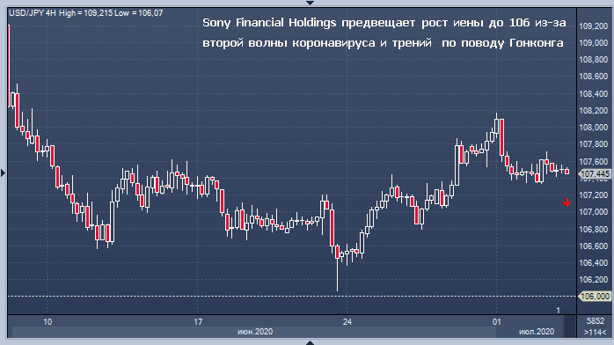Expand the hidden panel via bottom arrow

[310, 342]
